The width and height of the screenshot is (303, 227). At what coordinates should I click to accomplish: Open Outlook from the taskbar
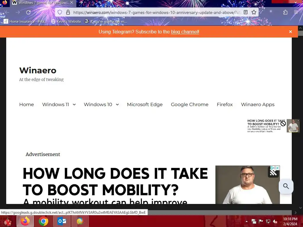click(x=62, y=221)
